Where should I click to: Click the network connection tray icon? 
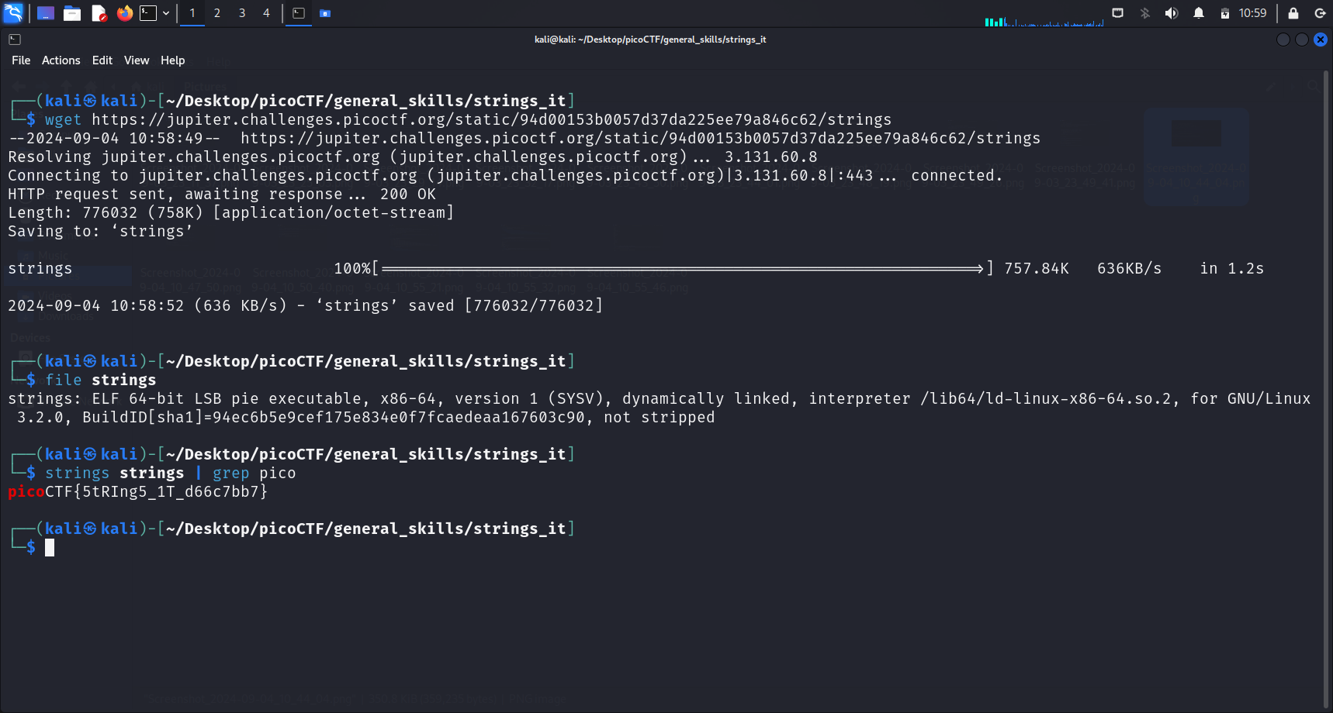click(1117, 13)
